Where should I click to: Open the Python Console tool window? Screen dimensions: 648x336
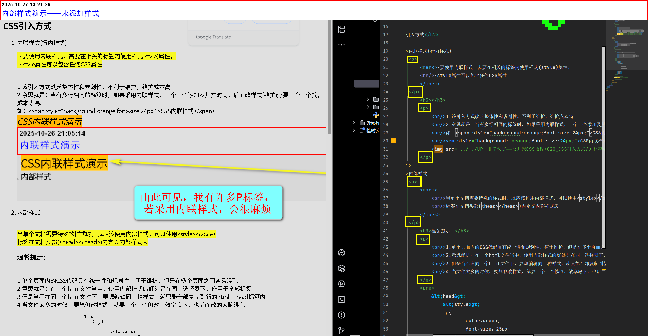pyautogui.click(x=341, y=253)
